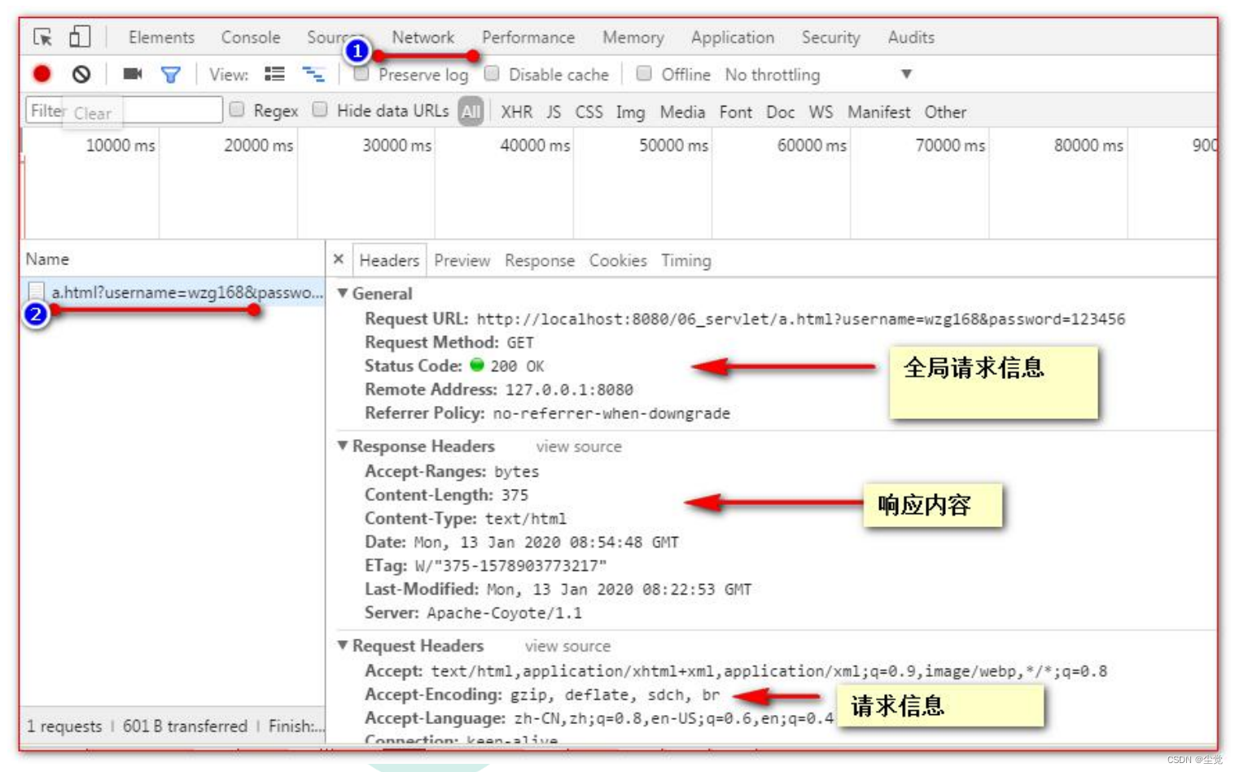This screenshot has height=772, width=1235.
Task: Switch to the Network panel tab
Action: (423, 37)
